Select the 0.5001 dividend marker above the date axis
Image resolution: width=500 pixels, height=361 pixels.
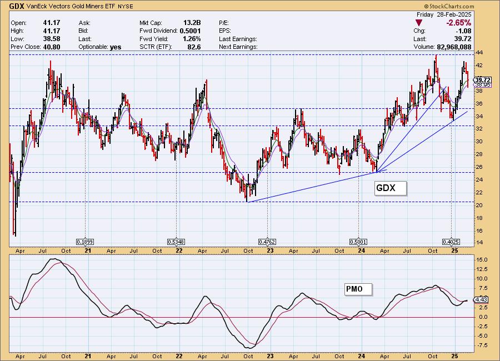coord(358,242)
